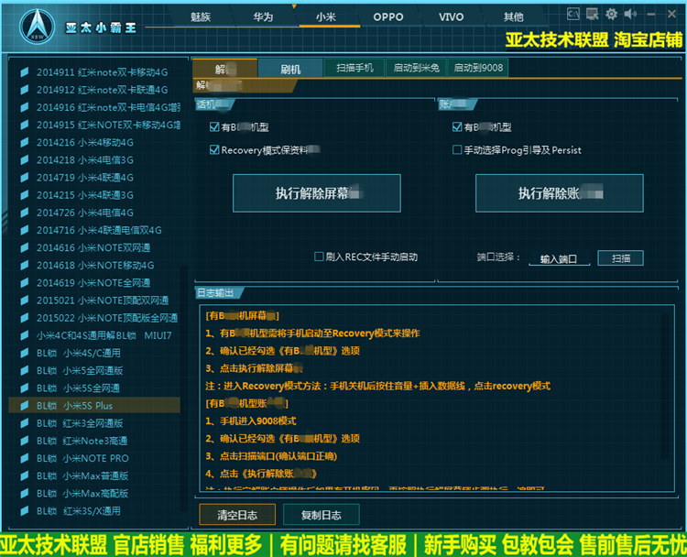Image resolution: width=687 pixels, height=557 pixels.
Task: Select BL锁 小米4S/C通用 row
Action: (94, 353)
